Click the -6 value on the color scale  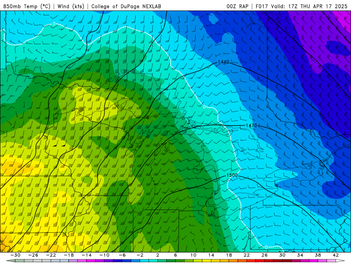[122, 255]
